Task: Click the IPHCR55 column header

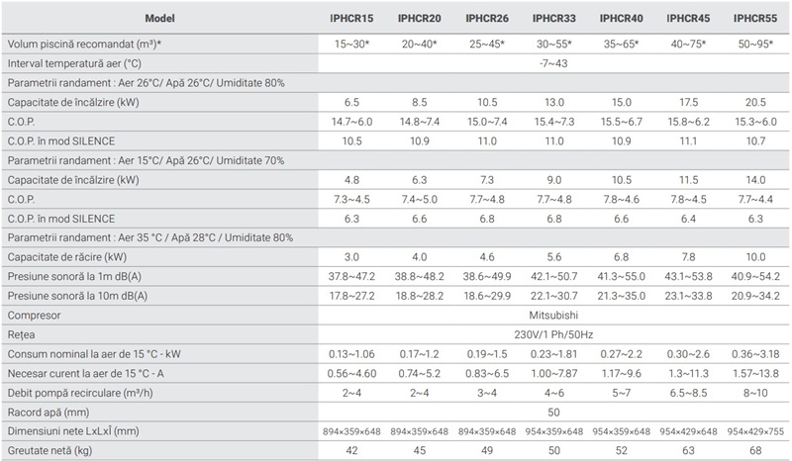Action: 754,19
